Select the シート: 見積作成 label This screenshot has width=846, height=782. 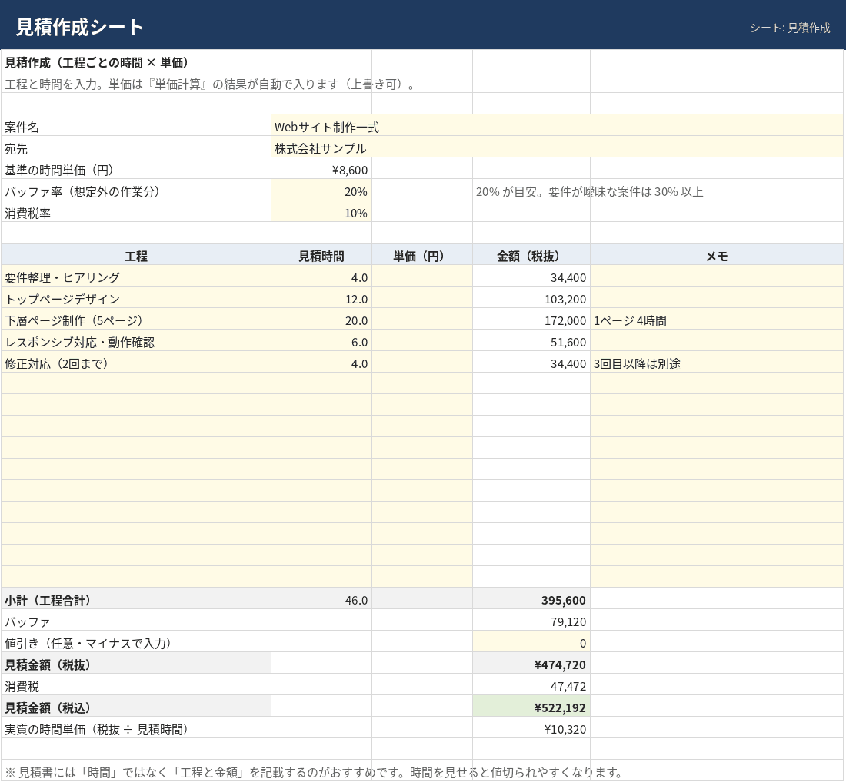pyautogui.click(x=790, y=28)
